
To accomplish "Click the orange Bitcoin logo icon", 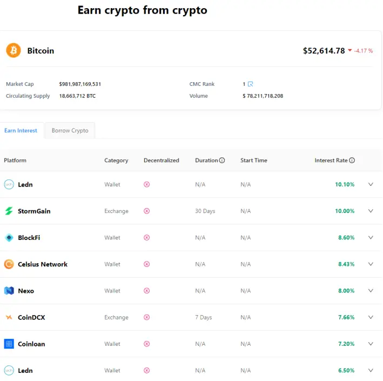I will [14, 50].
